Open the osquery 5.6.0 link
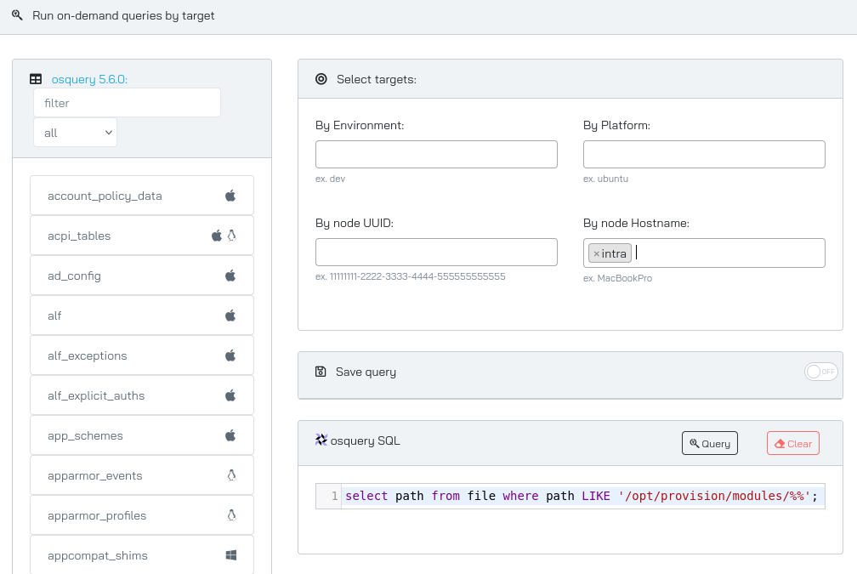Image resolution: width=857 pixels, height=574 pixels. click(x=89, y=79)
